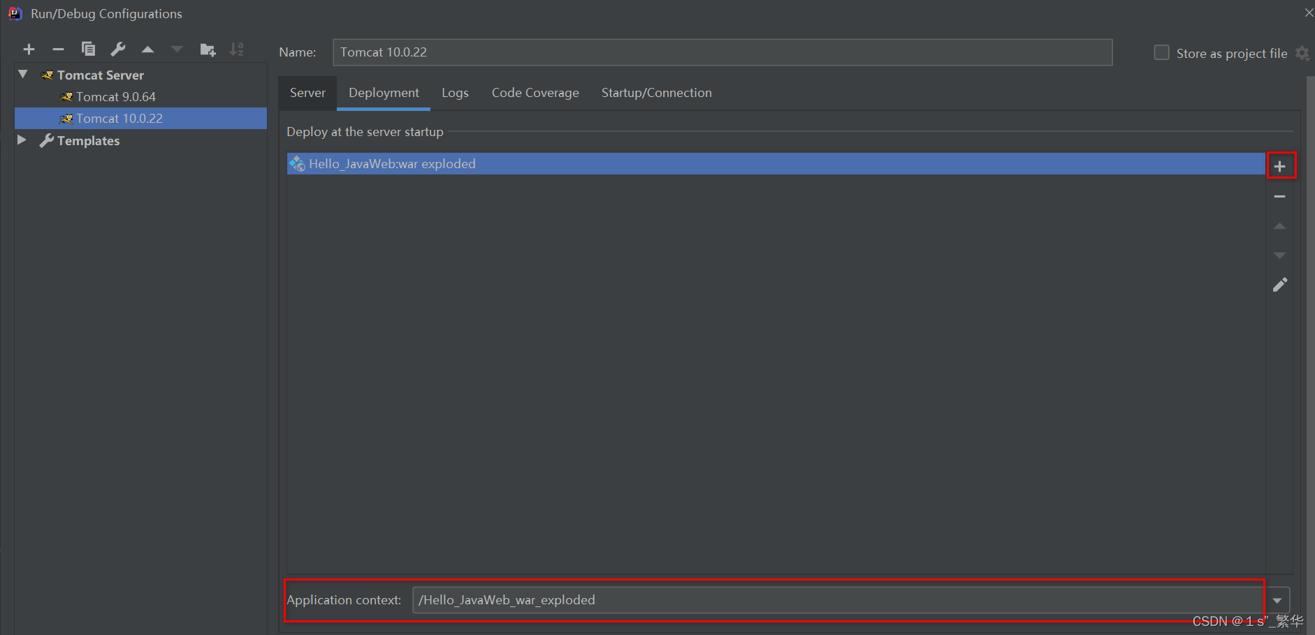Select Templates in the tree
Viewport: 1315px width, 635px height.
point(88,141)
